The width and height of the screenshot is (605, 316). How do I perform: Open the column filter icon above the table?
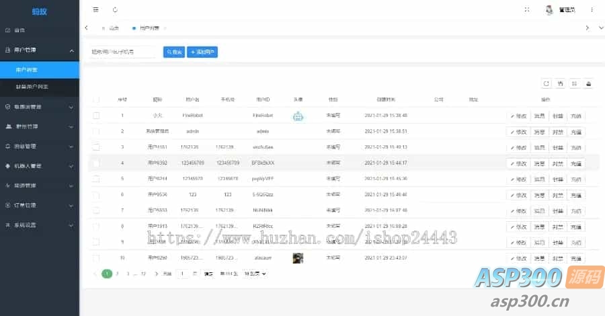561,83
